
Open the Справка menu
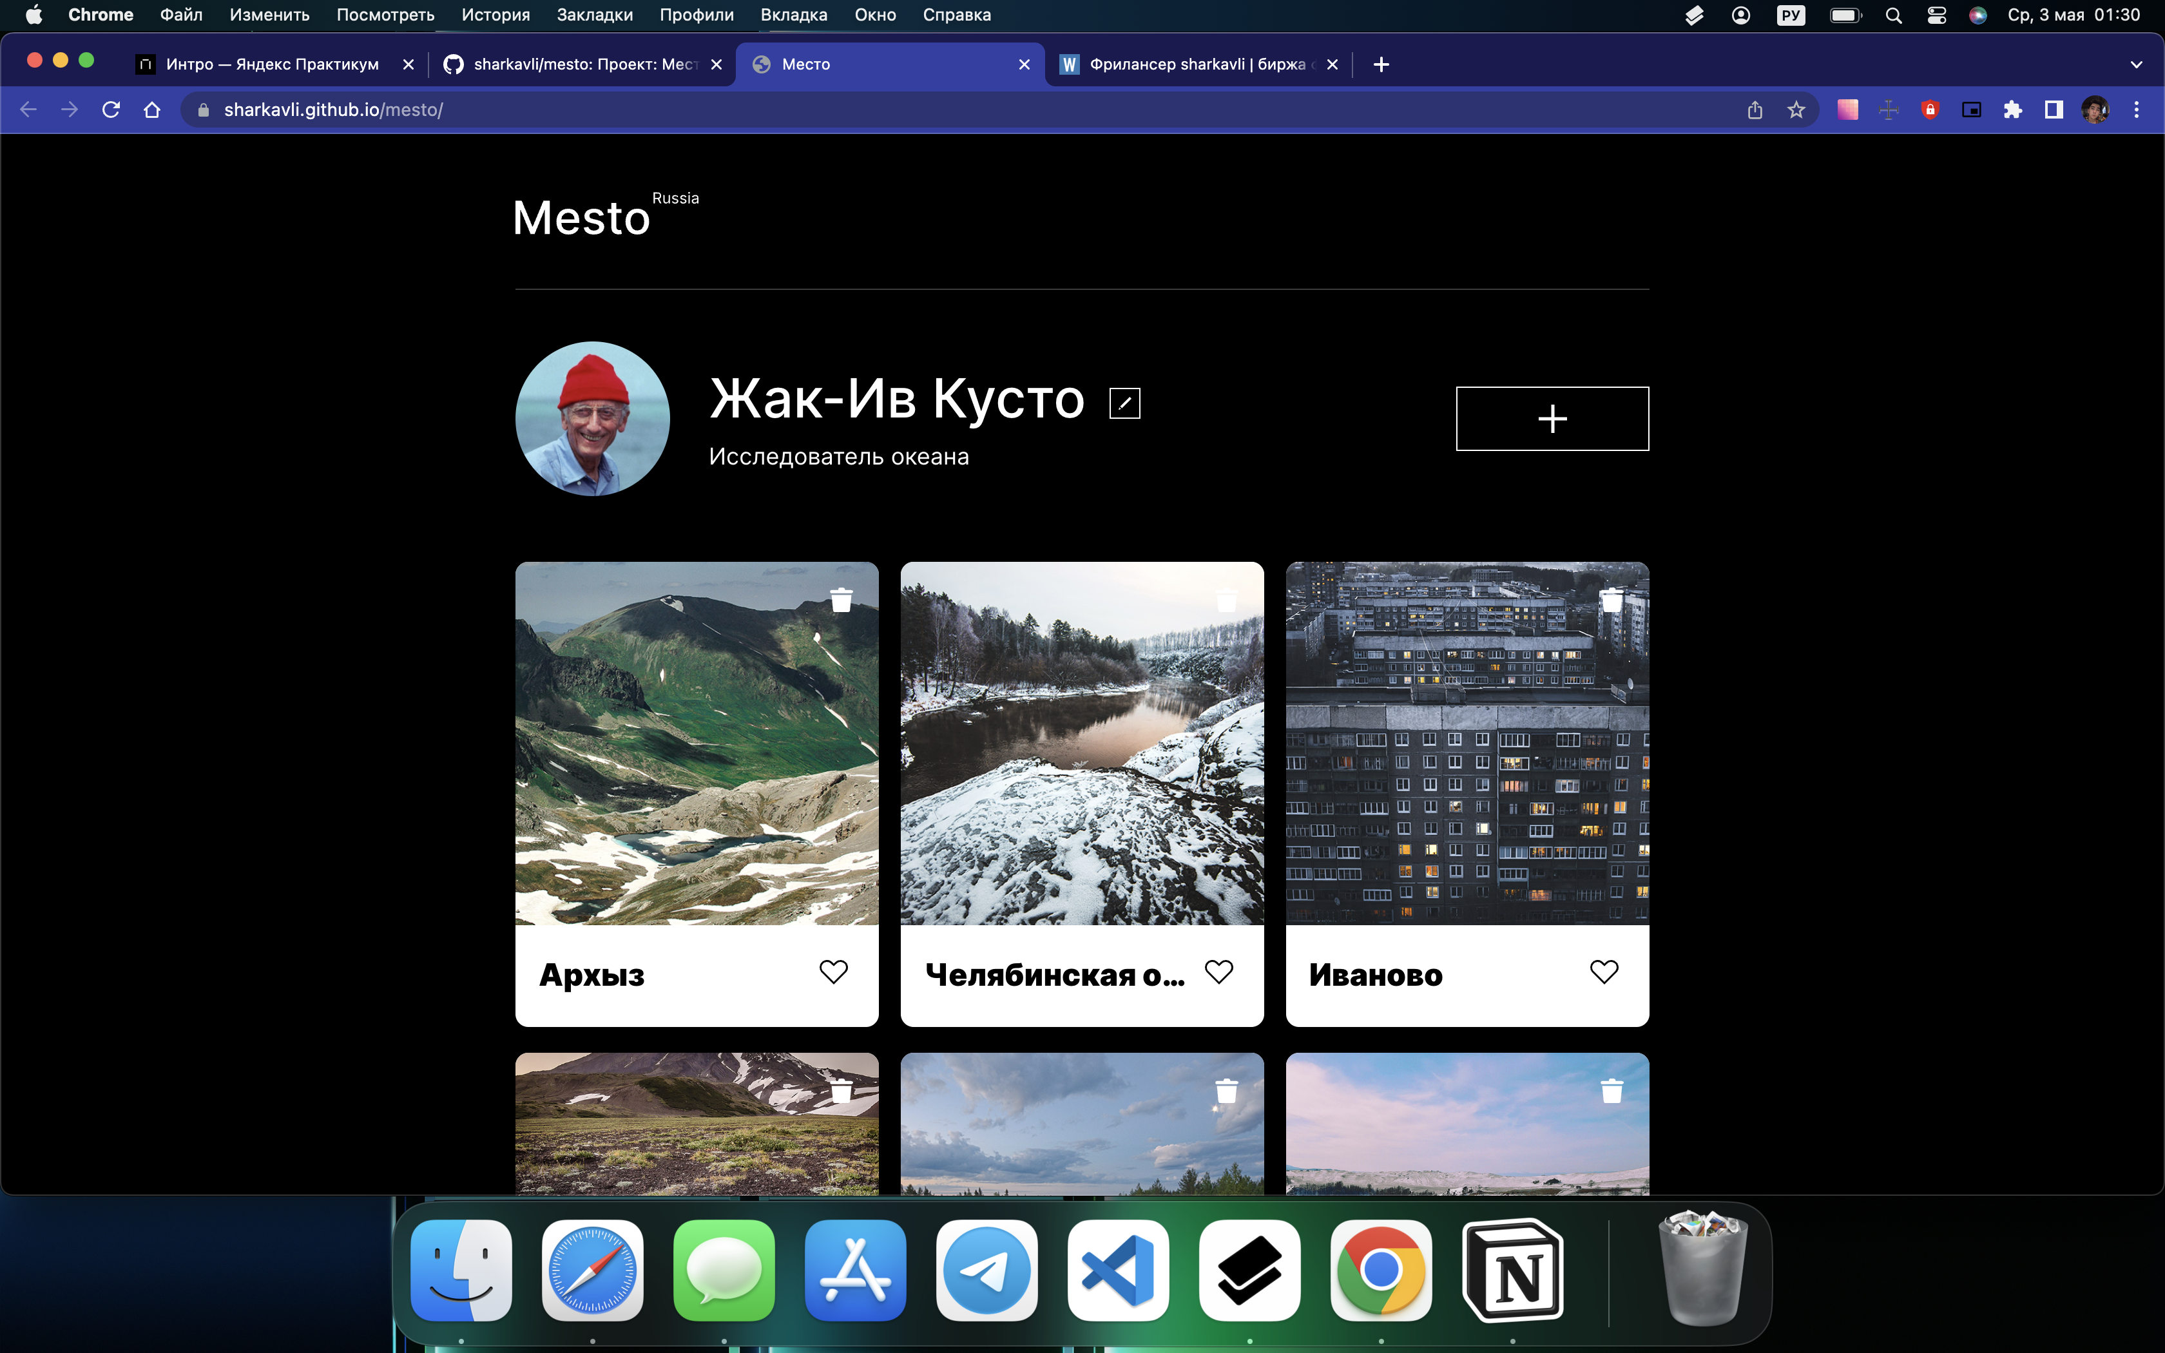pos(956,15)
